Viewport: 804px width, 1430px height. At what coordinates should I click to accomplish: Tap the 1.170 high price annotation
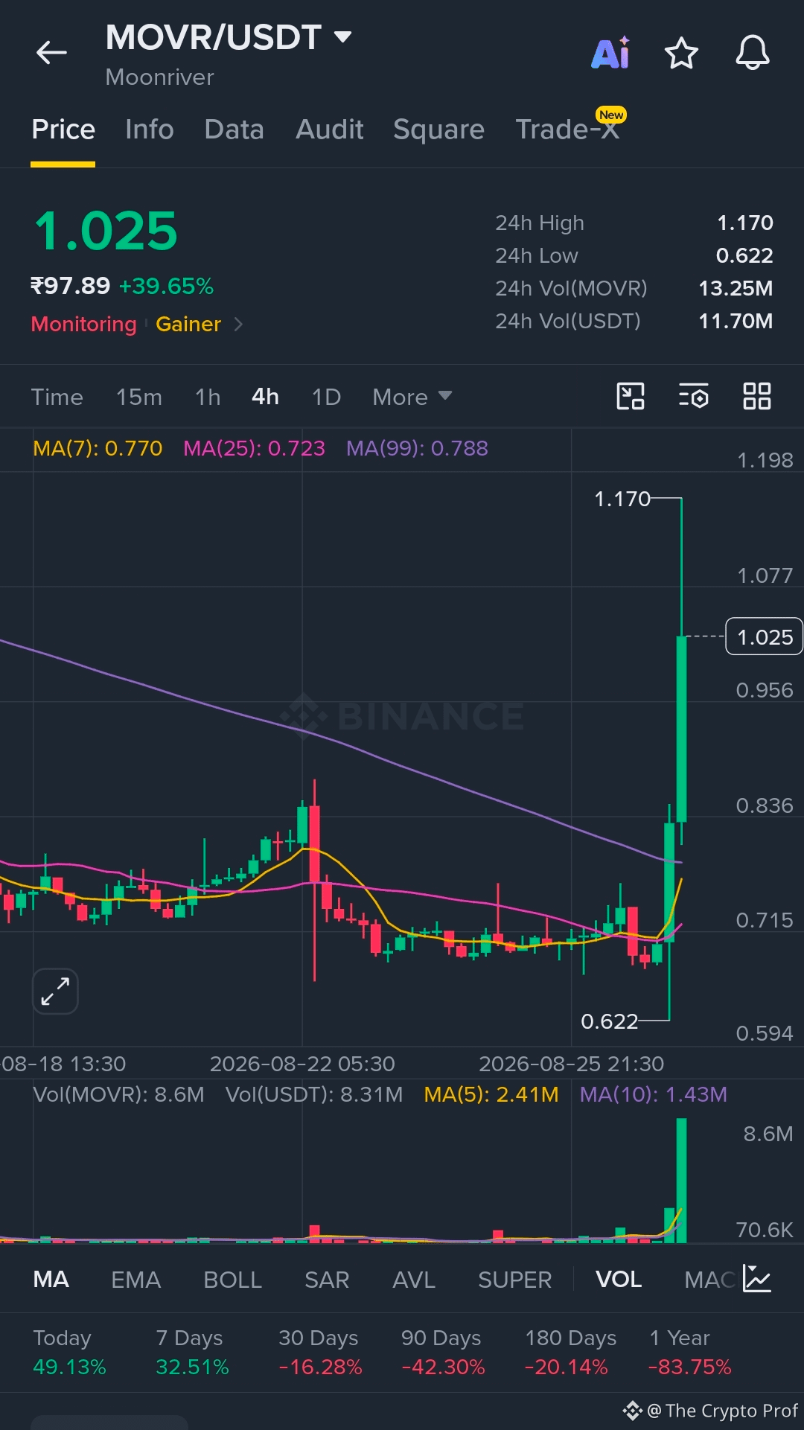(x=622, y=499)
